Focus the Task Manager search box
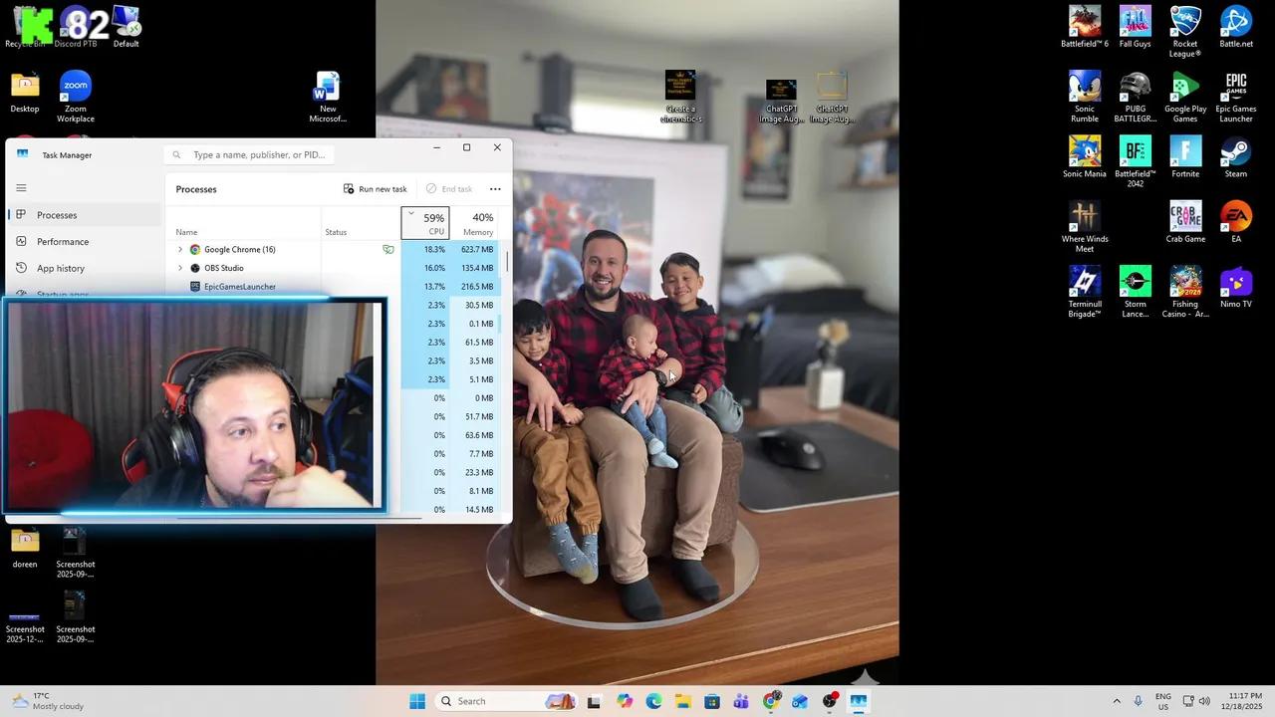This screenshot has width=1275, height=717. point(249,155)
